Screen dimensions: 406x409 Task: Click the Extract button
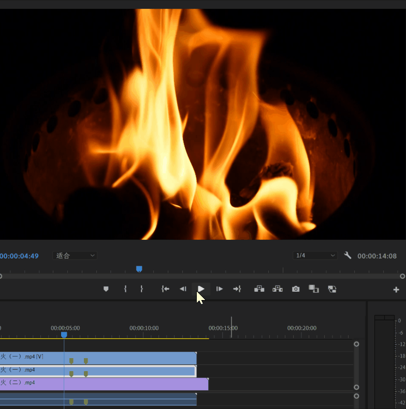[x=278, y=289]
